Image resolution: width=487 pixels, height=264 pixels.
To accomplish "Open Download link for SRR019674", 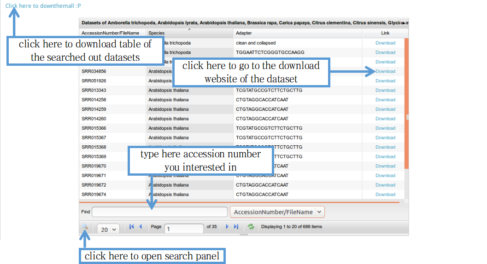I will (x=385, y=195).
